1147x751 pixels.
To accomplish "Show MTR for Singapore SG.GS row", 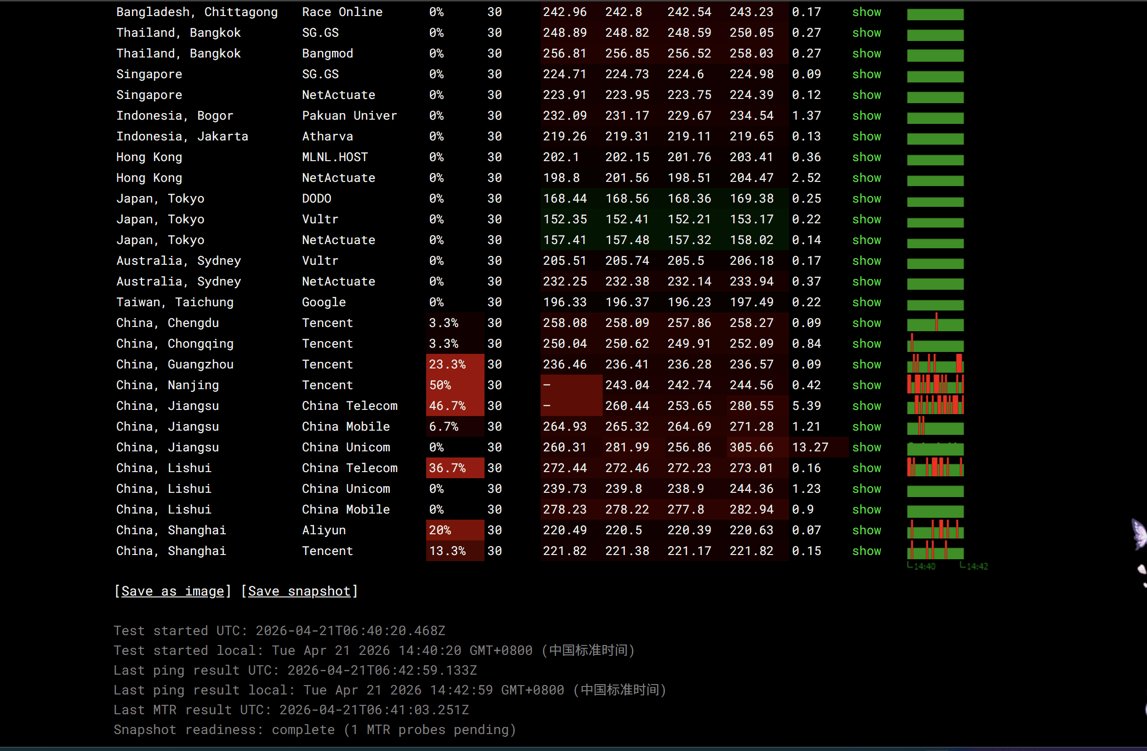I will click(866, 74).
